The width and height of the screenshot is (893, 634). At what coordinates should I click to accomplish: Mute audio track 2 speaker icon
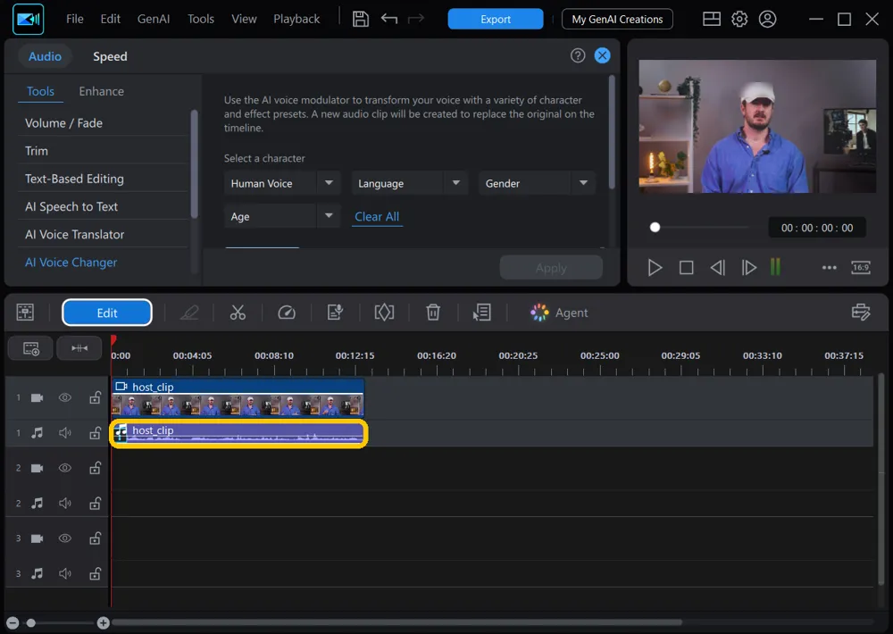pos(65,504)
